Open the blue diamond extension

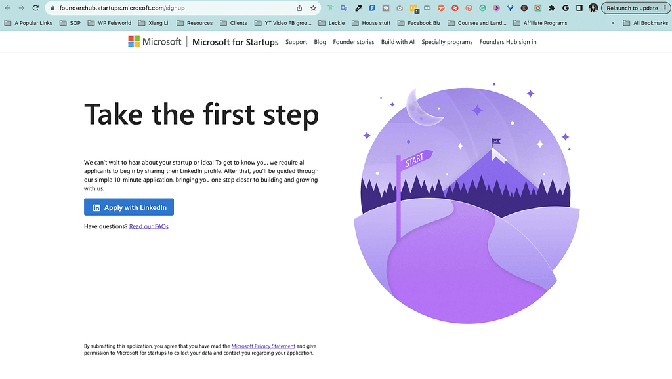(x=510, y=8)
